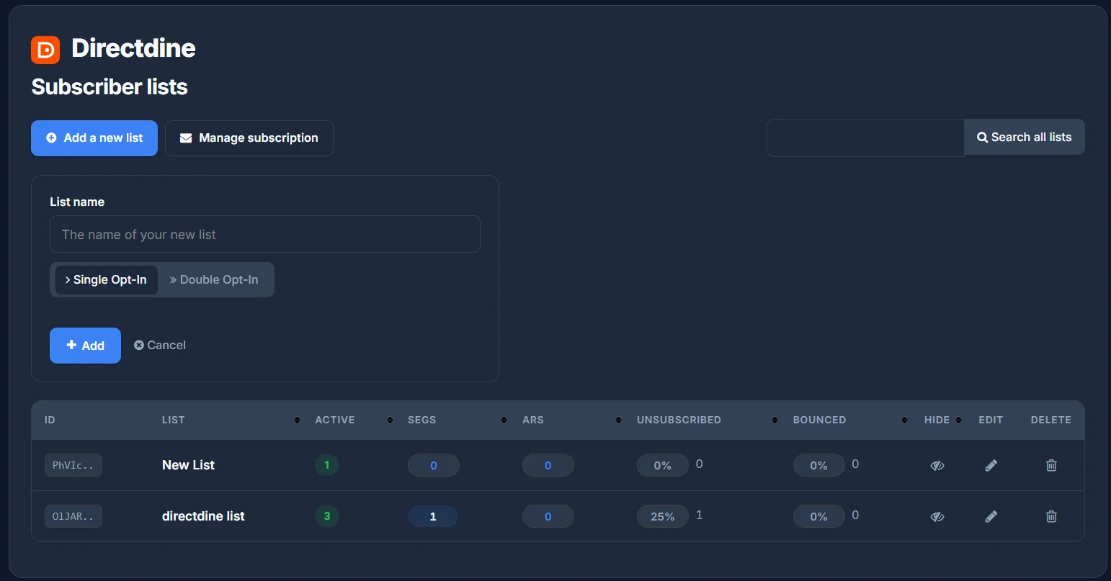Click the search lists text field
1111x581 pixels.
[865, 138]
